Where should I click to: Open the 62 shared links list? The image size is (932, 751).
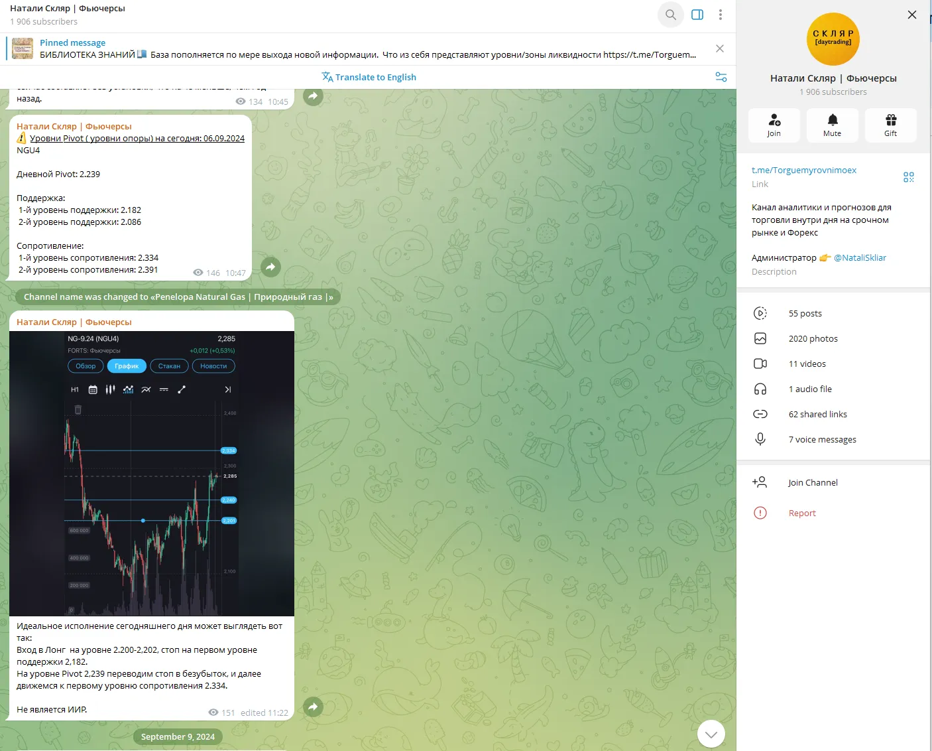[x=834, y=414]
